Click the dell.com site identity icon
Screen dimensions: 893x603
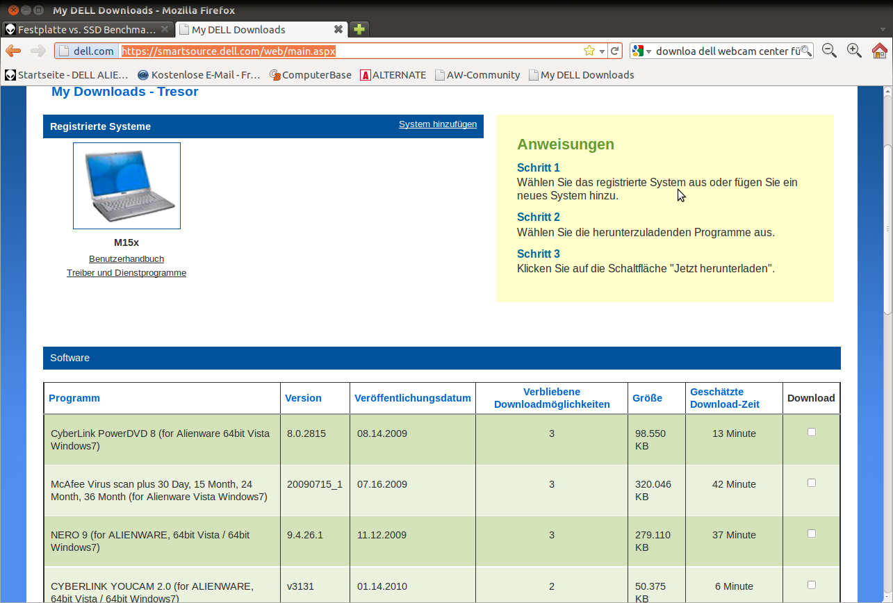coord(87,51)
